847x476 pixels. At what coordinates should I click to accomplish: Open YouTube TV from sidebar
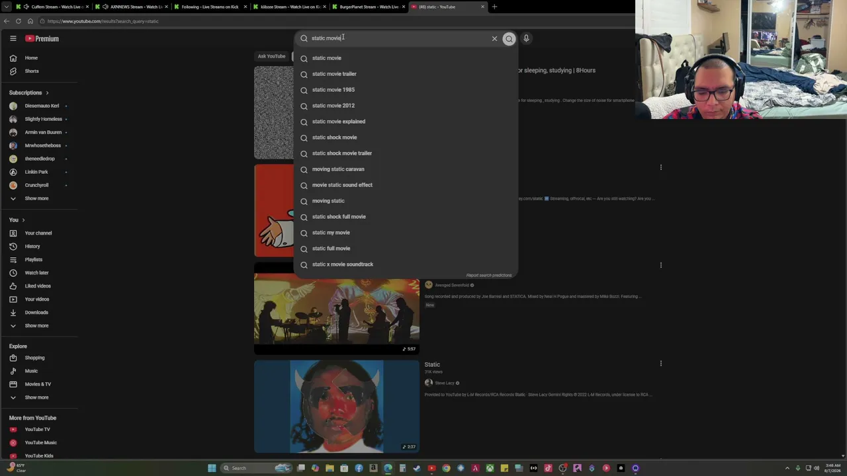38,430
